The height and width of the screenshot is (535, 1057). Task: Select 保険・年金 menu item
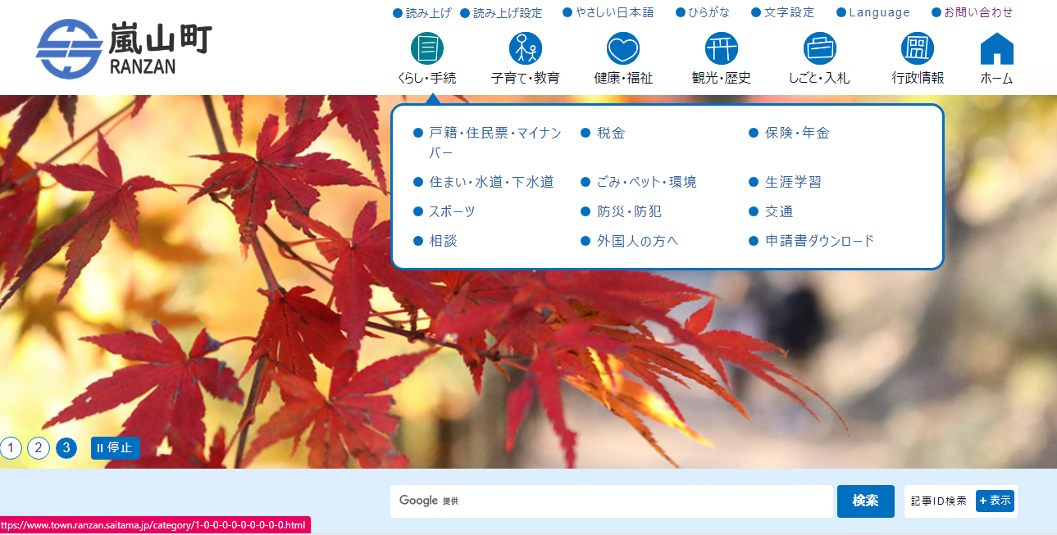(x=797, y=133)
